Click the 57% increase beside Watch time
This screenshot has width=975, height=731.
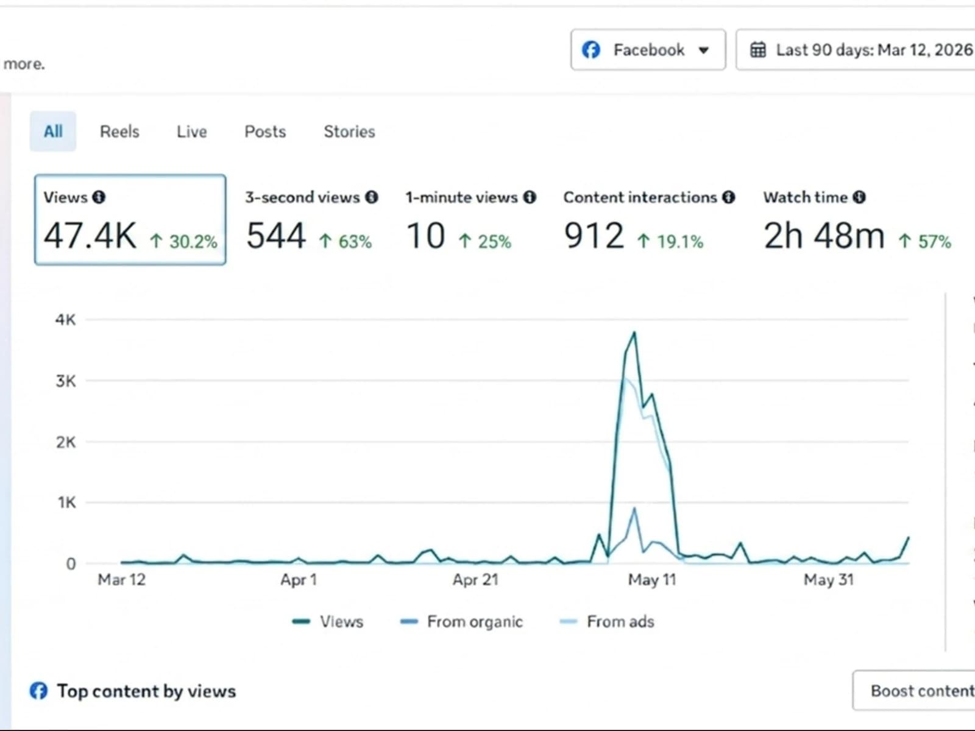(925, 242)
